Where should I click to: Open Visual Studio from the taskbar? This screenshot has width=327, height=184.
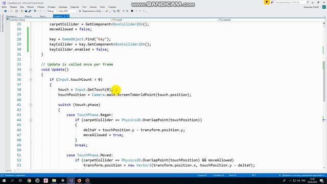tap(71, 180)
